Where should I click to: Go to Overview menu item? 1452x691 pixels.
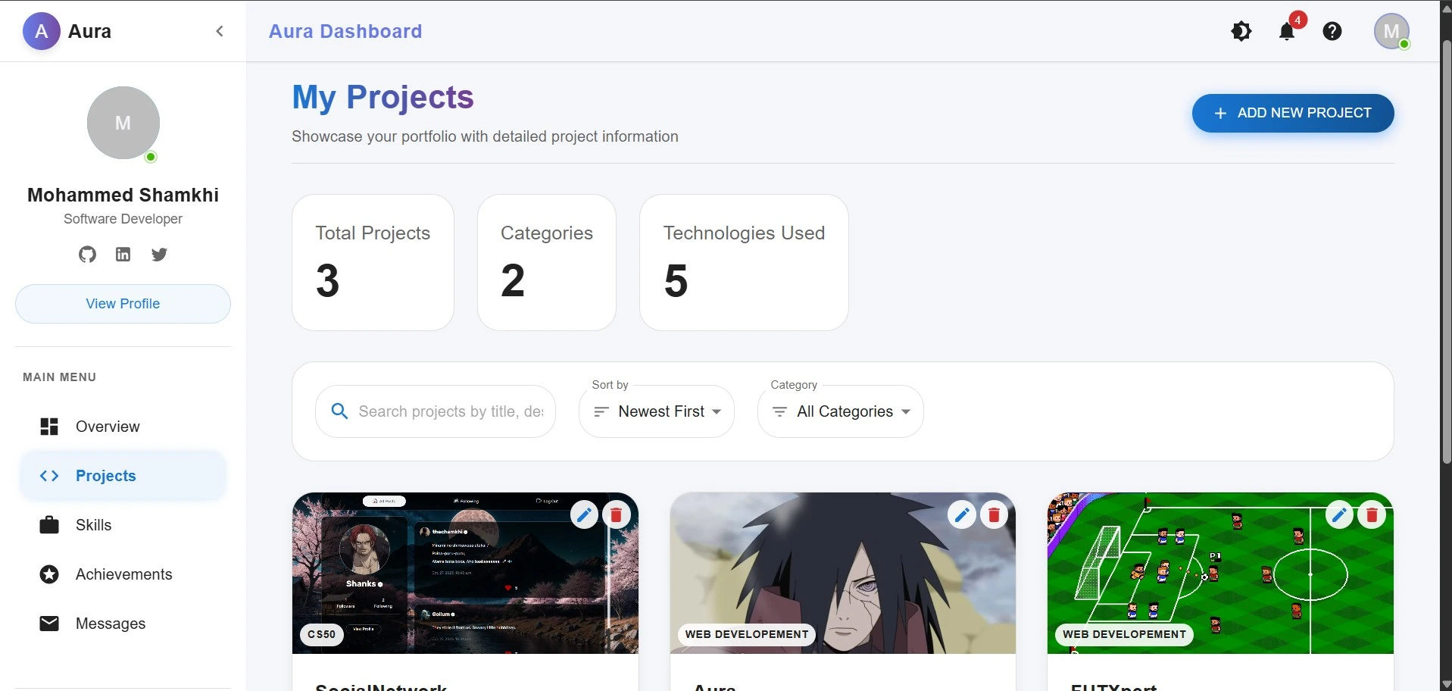click(123, 427)
